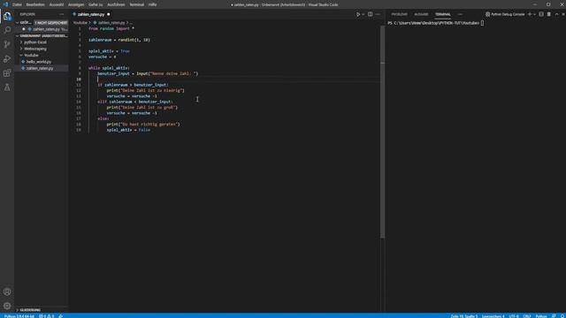Select zahlen_raten.py in the Youtube folder

(x=40, y=68)
